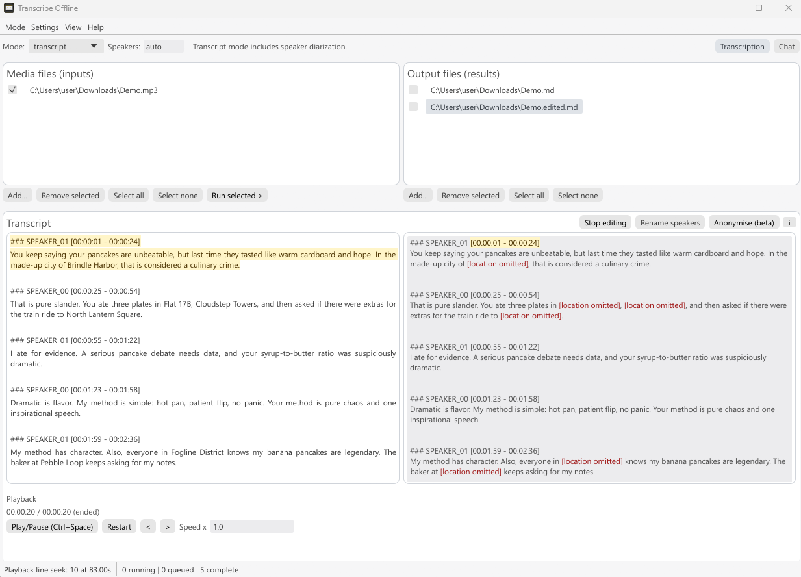Open the Help menu
This screenshot has width=801, height=577.
95,27
